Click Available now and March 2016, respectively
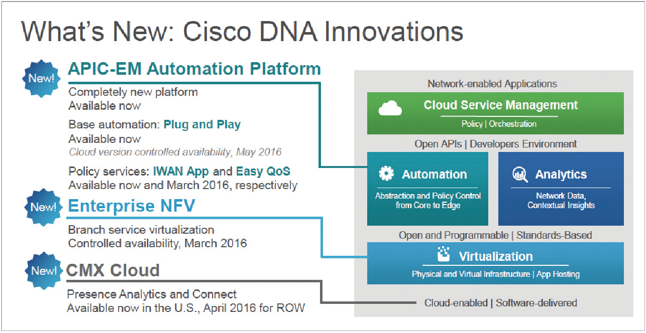 [x=183, y=185]
